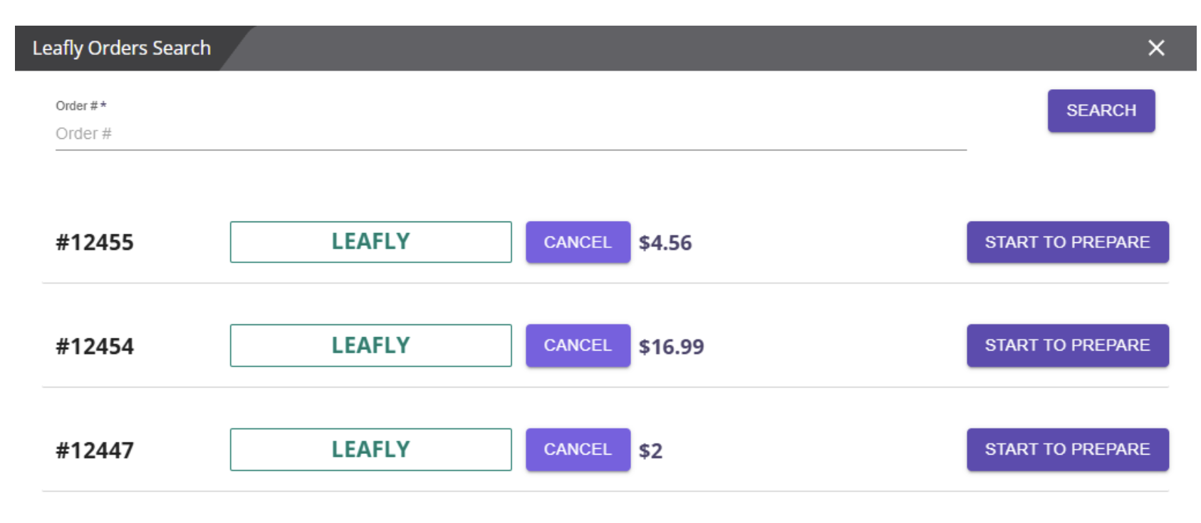Image resolution: width=1201 pixels, height=523 pixels.
Task: Close the Leafly Orders Search dialog
Action: pos(1156,48)
